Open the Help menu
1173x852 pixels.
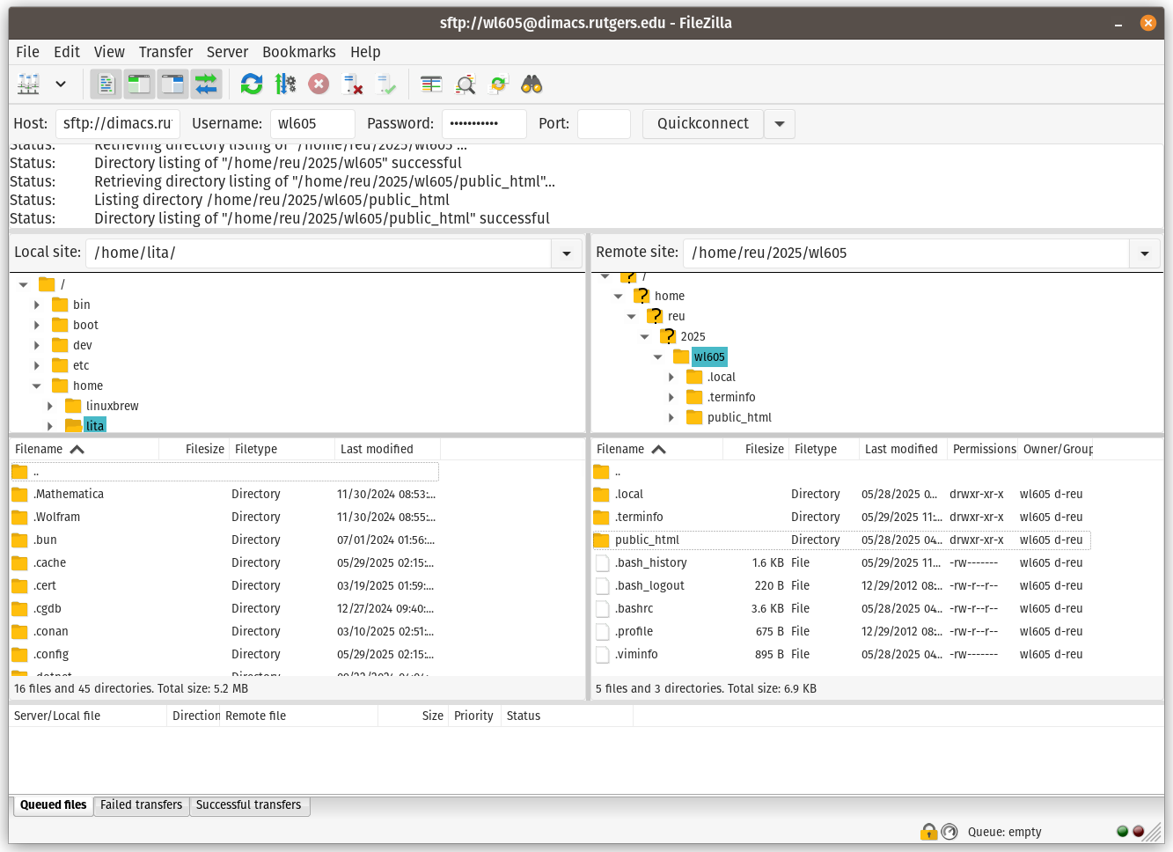pyautogui.click(x=365, y=52)
